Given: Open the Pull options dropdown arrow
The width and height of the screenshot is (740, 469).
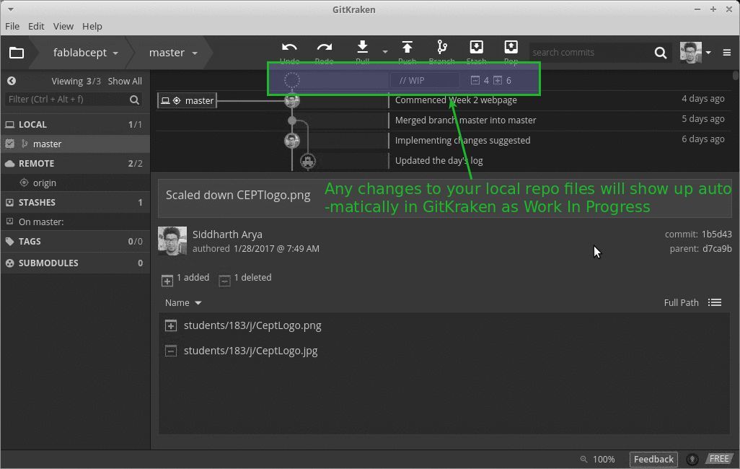Looking at the screenshot, I should (385, 52).
